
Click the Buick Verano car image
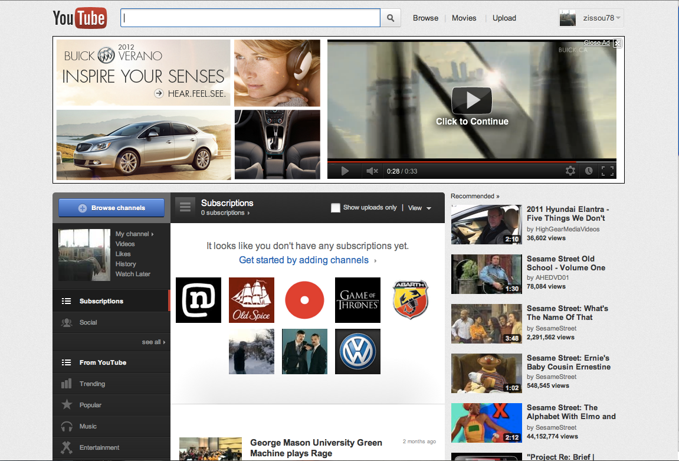[x=143, y=145]
